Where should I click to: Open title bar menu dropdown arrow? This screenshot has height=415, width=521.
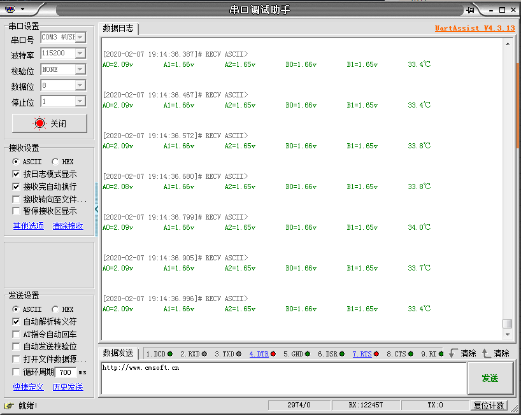pyautogui.click(x=22, y=10)
